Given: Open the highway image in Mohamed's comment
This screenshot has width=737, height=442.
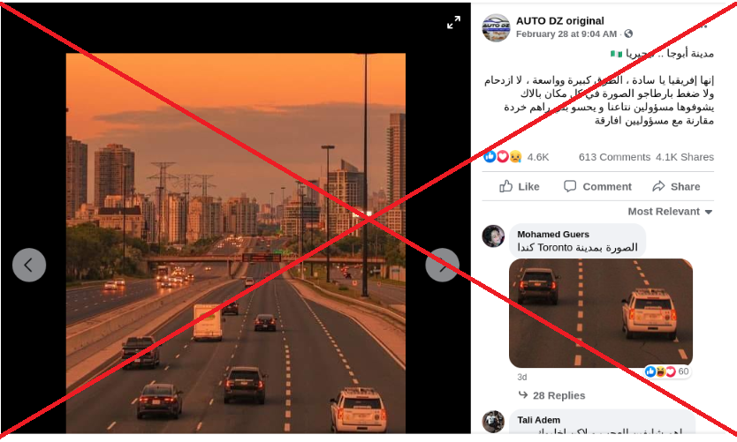Looking at the screenshot, I should pyautogui.click(x=601, y=313).
